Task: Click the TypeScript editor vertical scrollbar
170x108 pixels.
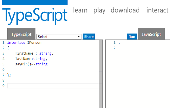Action: point(101,74)
